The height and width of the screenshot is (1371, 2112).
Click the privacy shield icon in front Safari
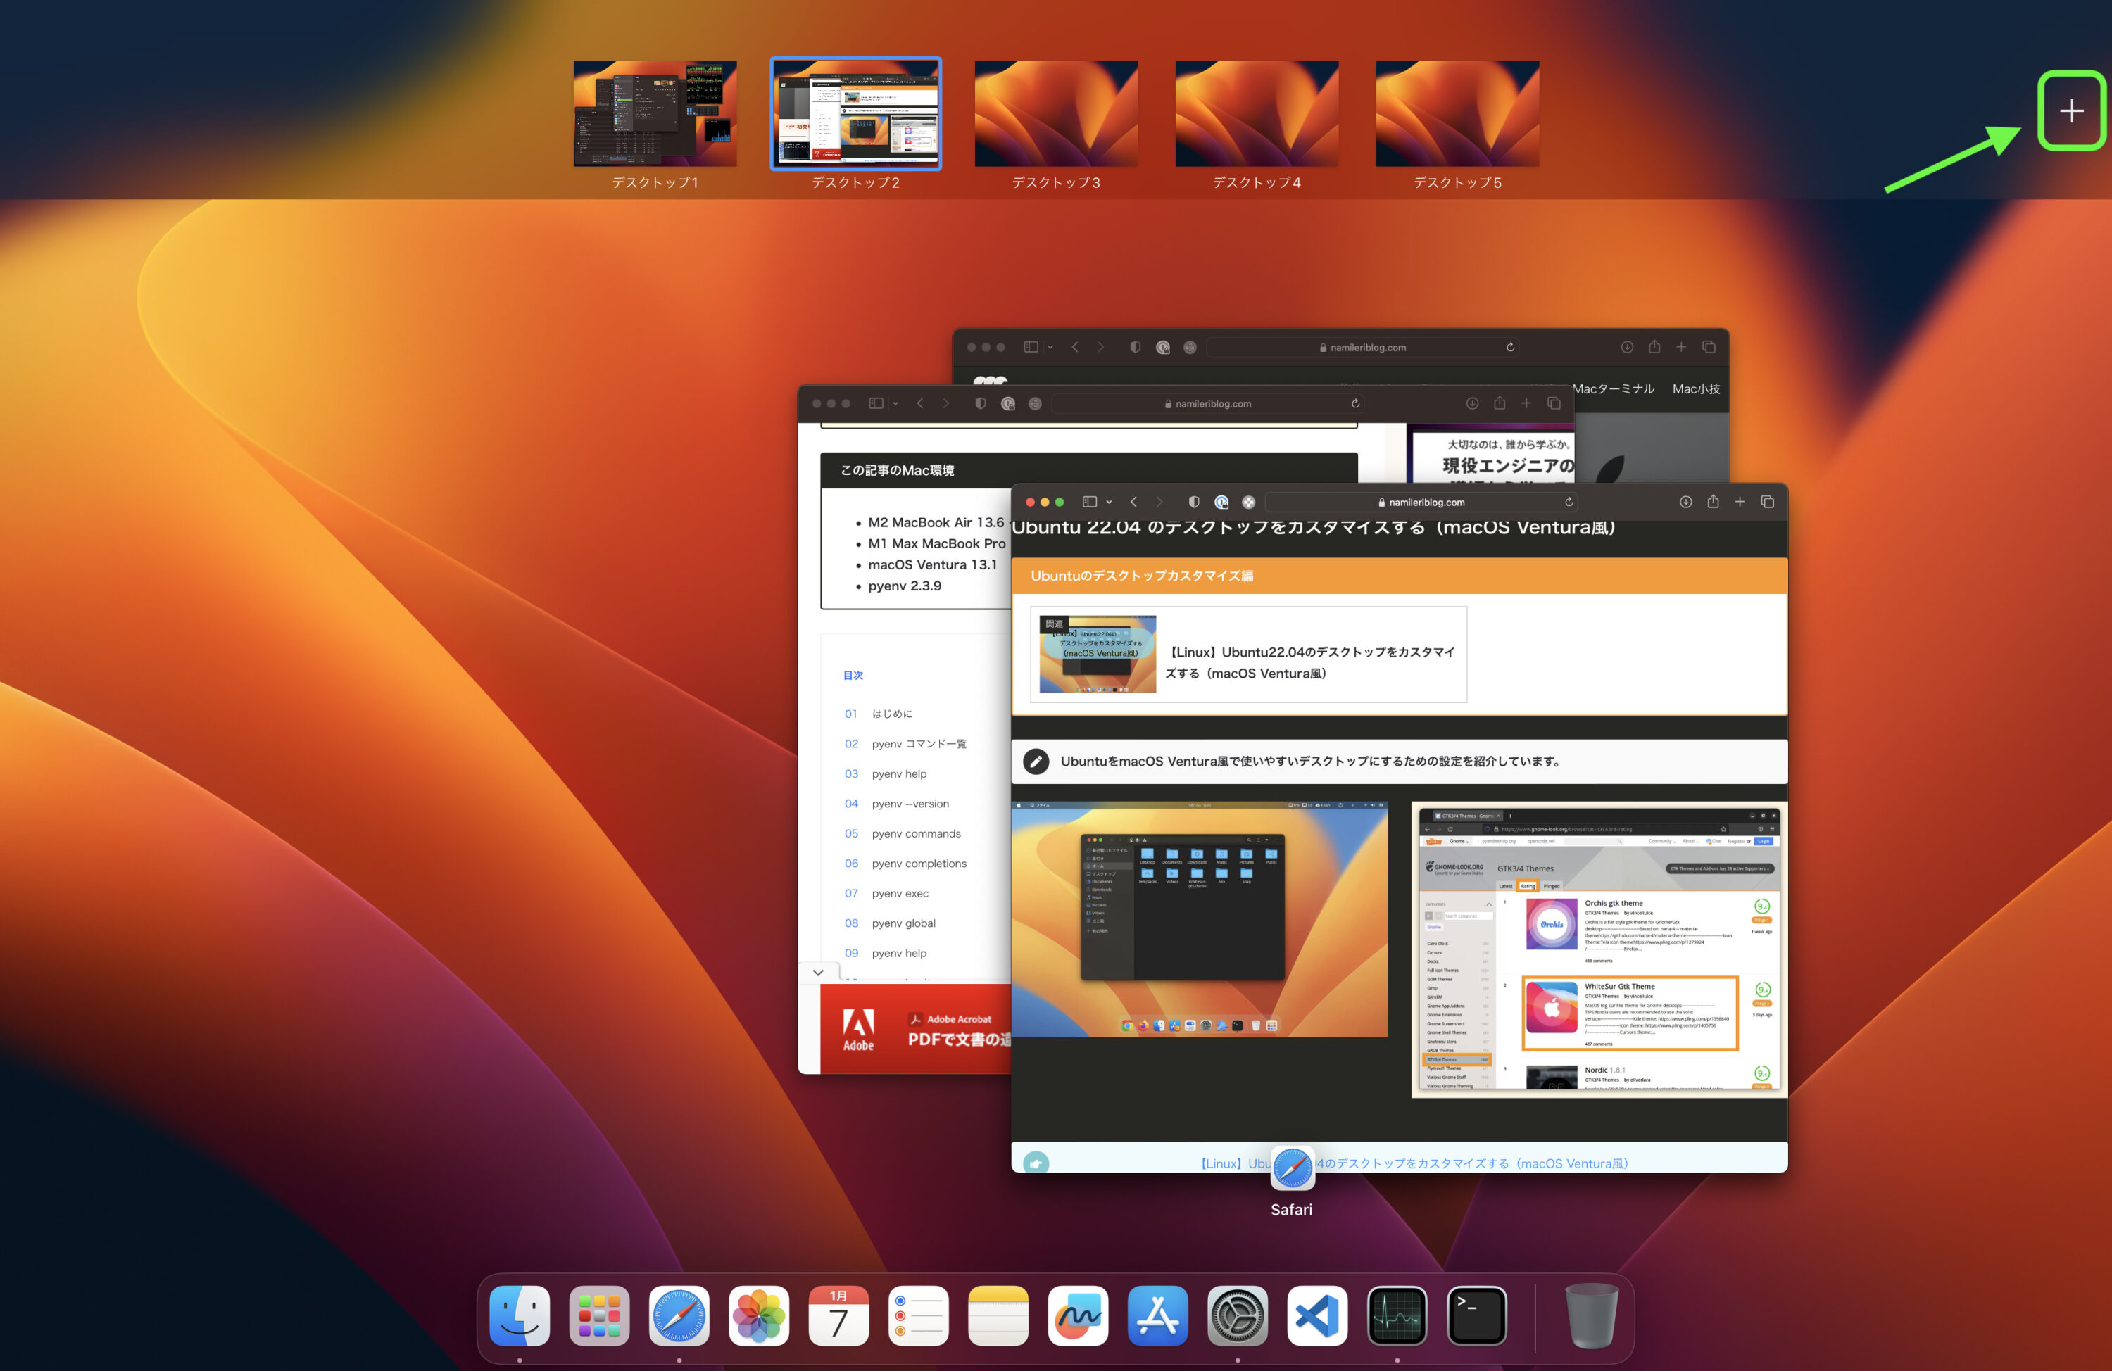click(x=1193, y=503)
